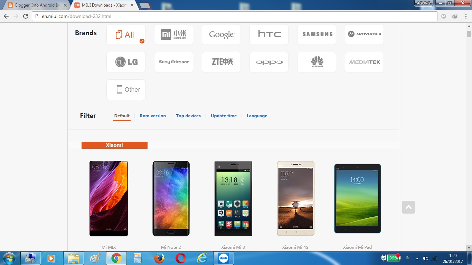This screenshot has width=472, height=265.
Task: Click the page vertical scrollbar thumb
Action: pos(469,34)
